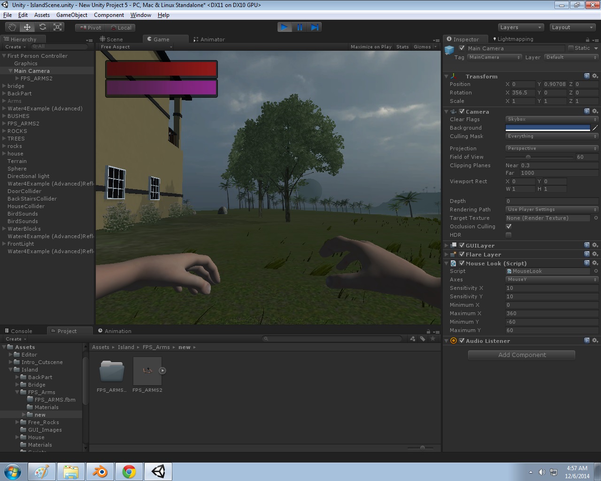Open Mouse Look script gear menu

595,263
